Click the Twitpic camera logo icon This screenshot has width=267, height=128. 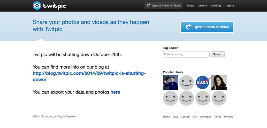pyautogui.click(x=37, y=6)
